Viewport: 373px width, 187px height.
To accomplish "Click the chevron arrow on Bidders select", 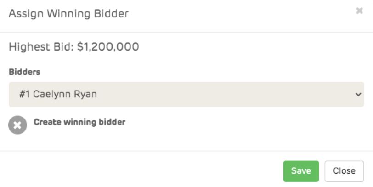I will (x=359, y=94).
